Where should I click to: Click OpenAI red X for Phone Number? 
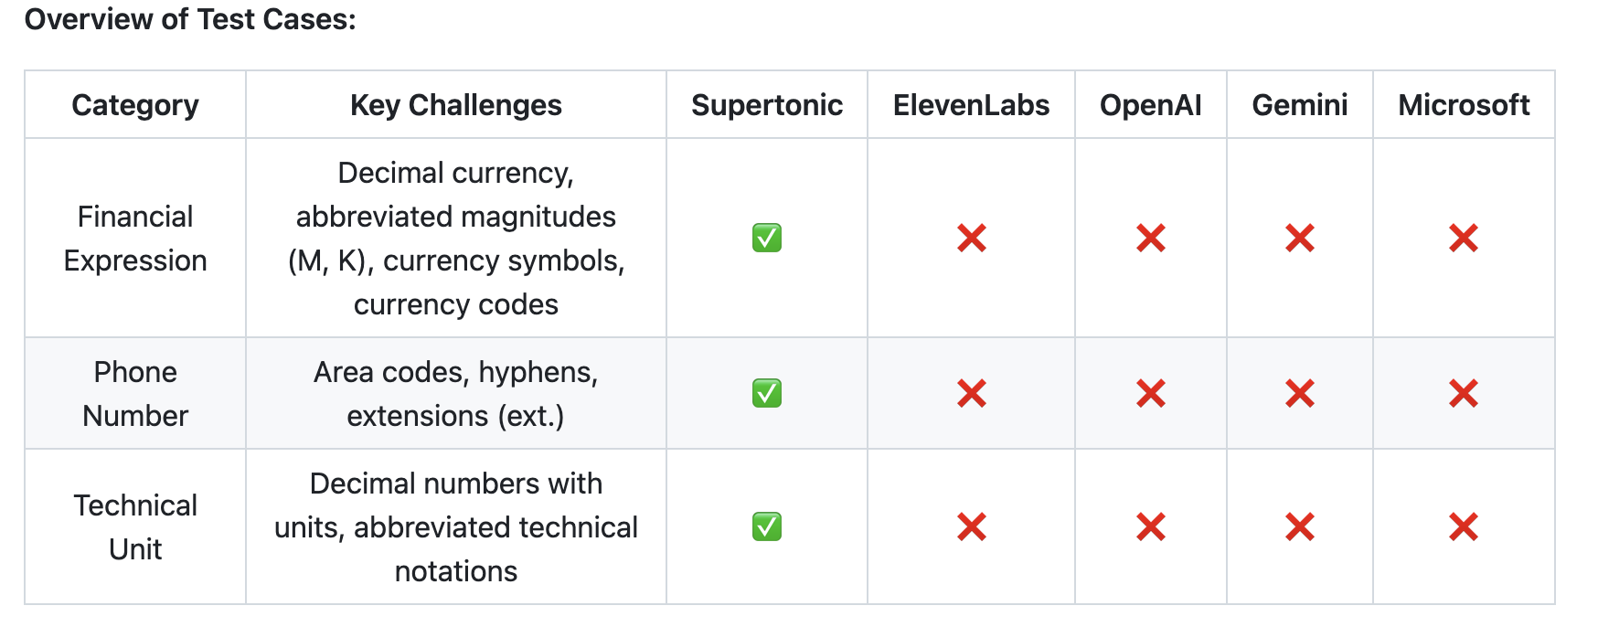(x=1150, y=393)
